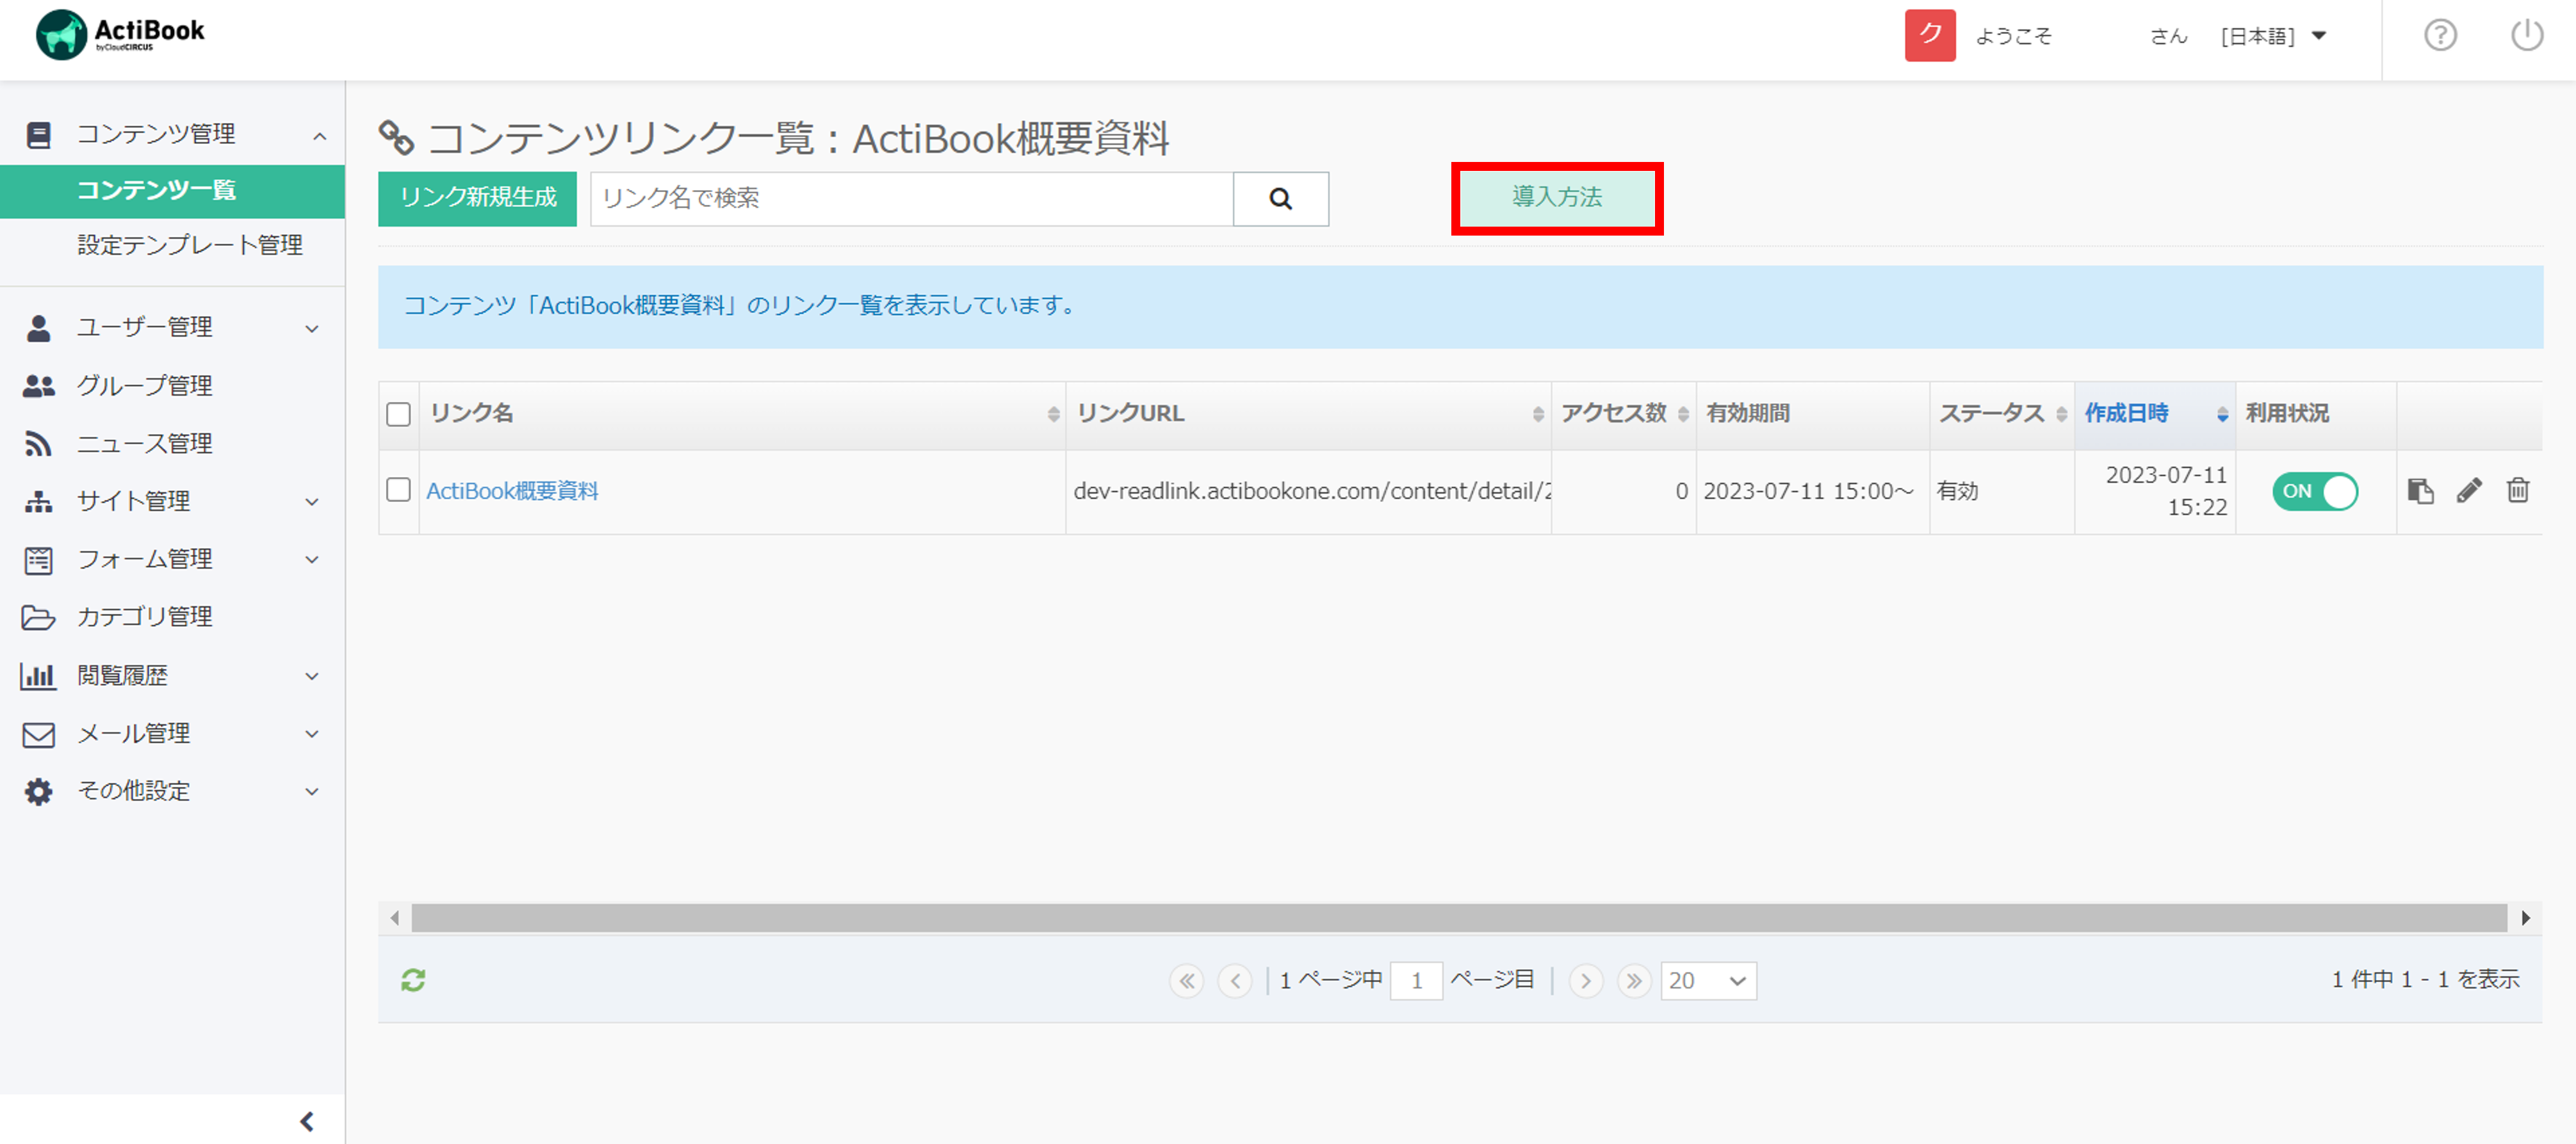Expand the メール管理 menu chevron
The width and height of the screenshot is (2576, 1144).
pos(312,734)
